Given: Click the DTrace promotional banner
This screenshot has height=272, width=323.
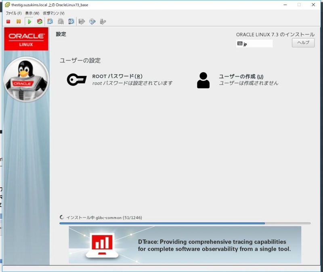Looking at the screenshot, I should pyautogui.click(x=185, y=245).
